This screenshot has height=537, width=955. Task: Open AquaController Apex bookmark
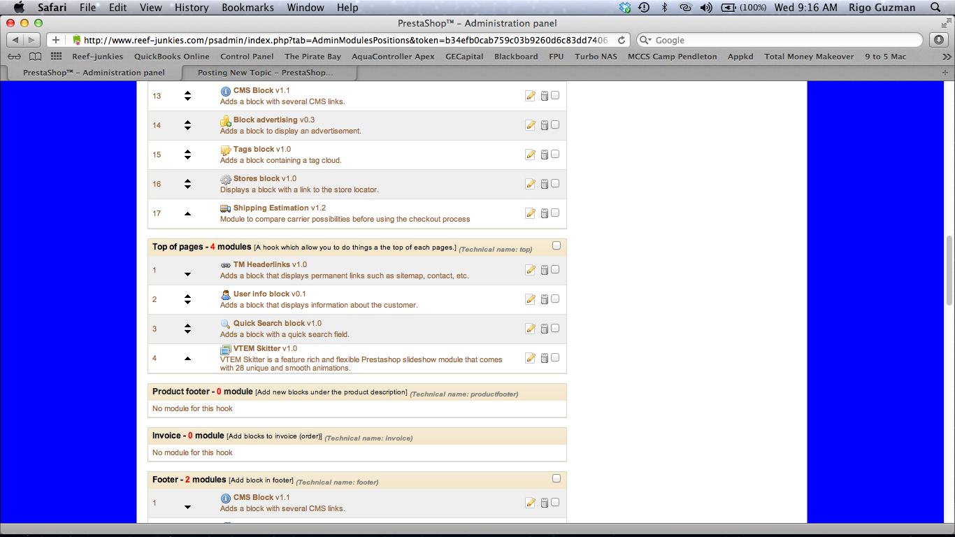(x=393, y=57)
